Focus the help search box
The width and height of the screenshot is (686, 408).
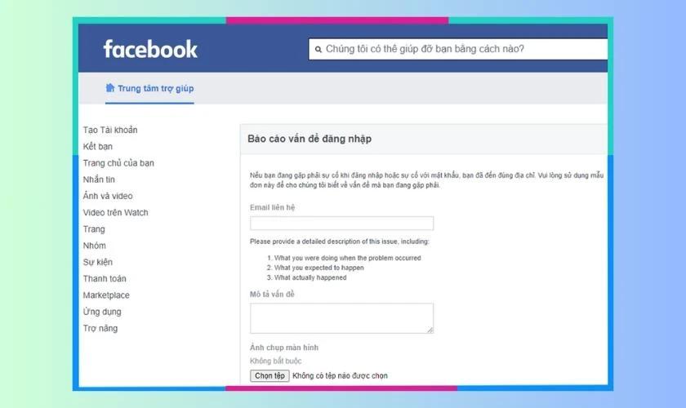pos(458,49)
